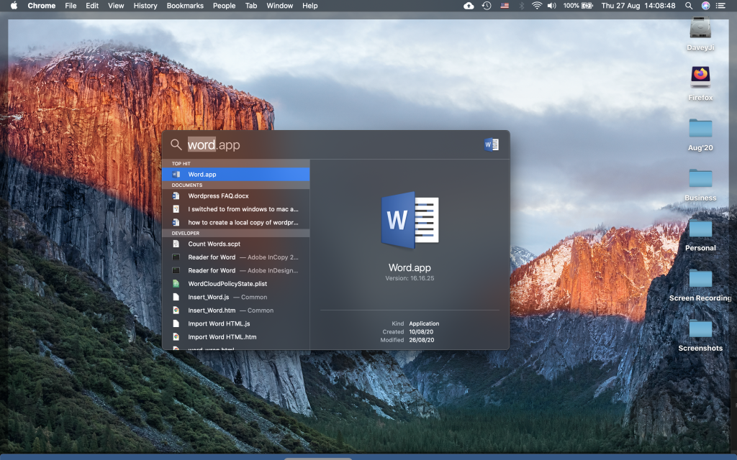Open the History menu
The height and width of the screenshot is (460, 737).
pyautogui.click(x=145, y=6)
